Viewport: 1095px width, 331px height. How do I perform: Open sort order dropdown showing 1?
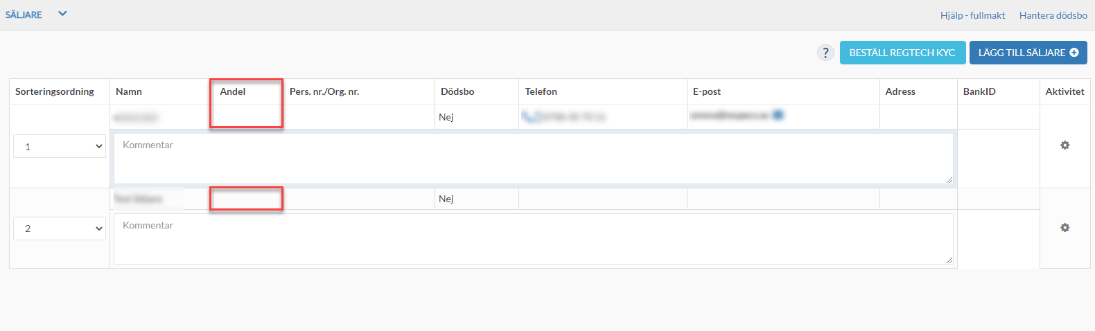[60, 146]
